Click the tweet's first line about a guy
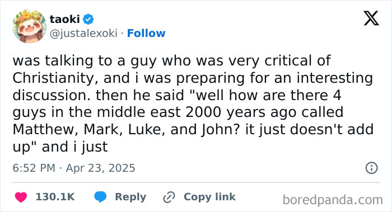 point(172,61)
